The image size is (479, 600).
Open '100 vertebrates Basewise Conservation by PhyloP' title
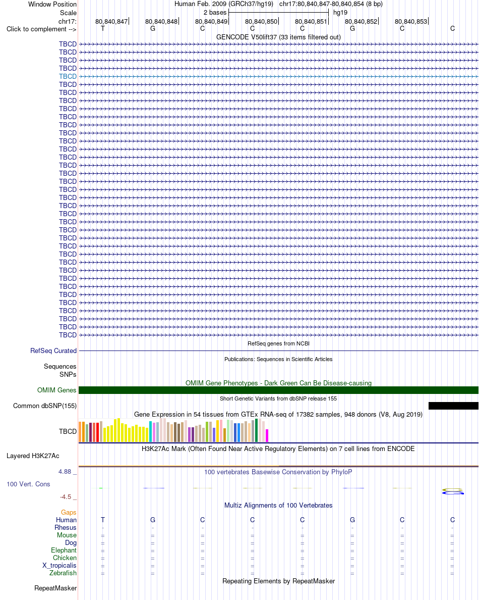(278, 472)
